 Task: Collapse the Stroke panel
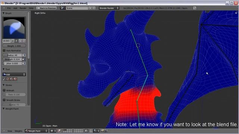point(3,85)
